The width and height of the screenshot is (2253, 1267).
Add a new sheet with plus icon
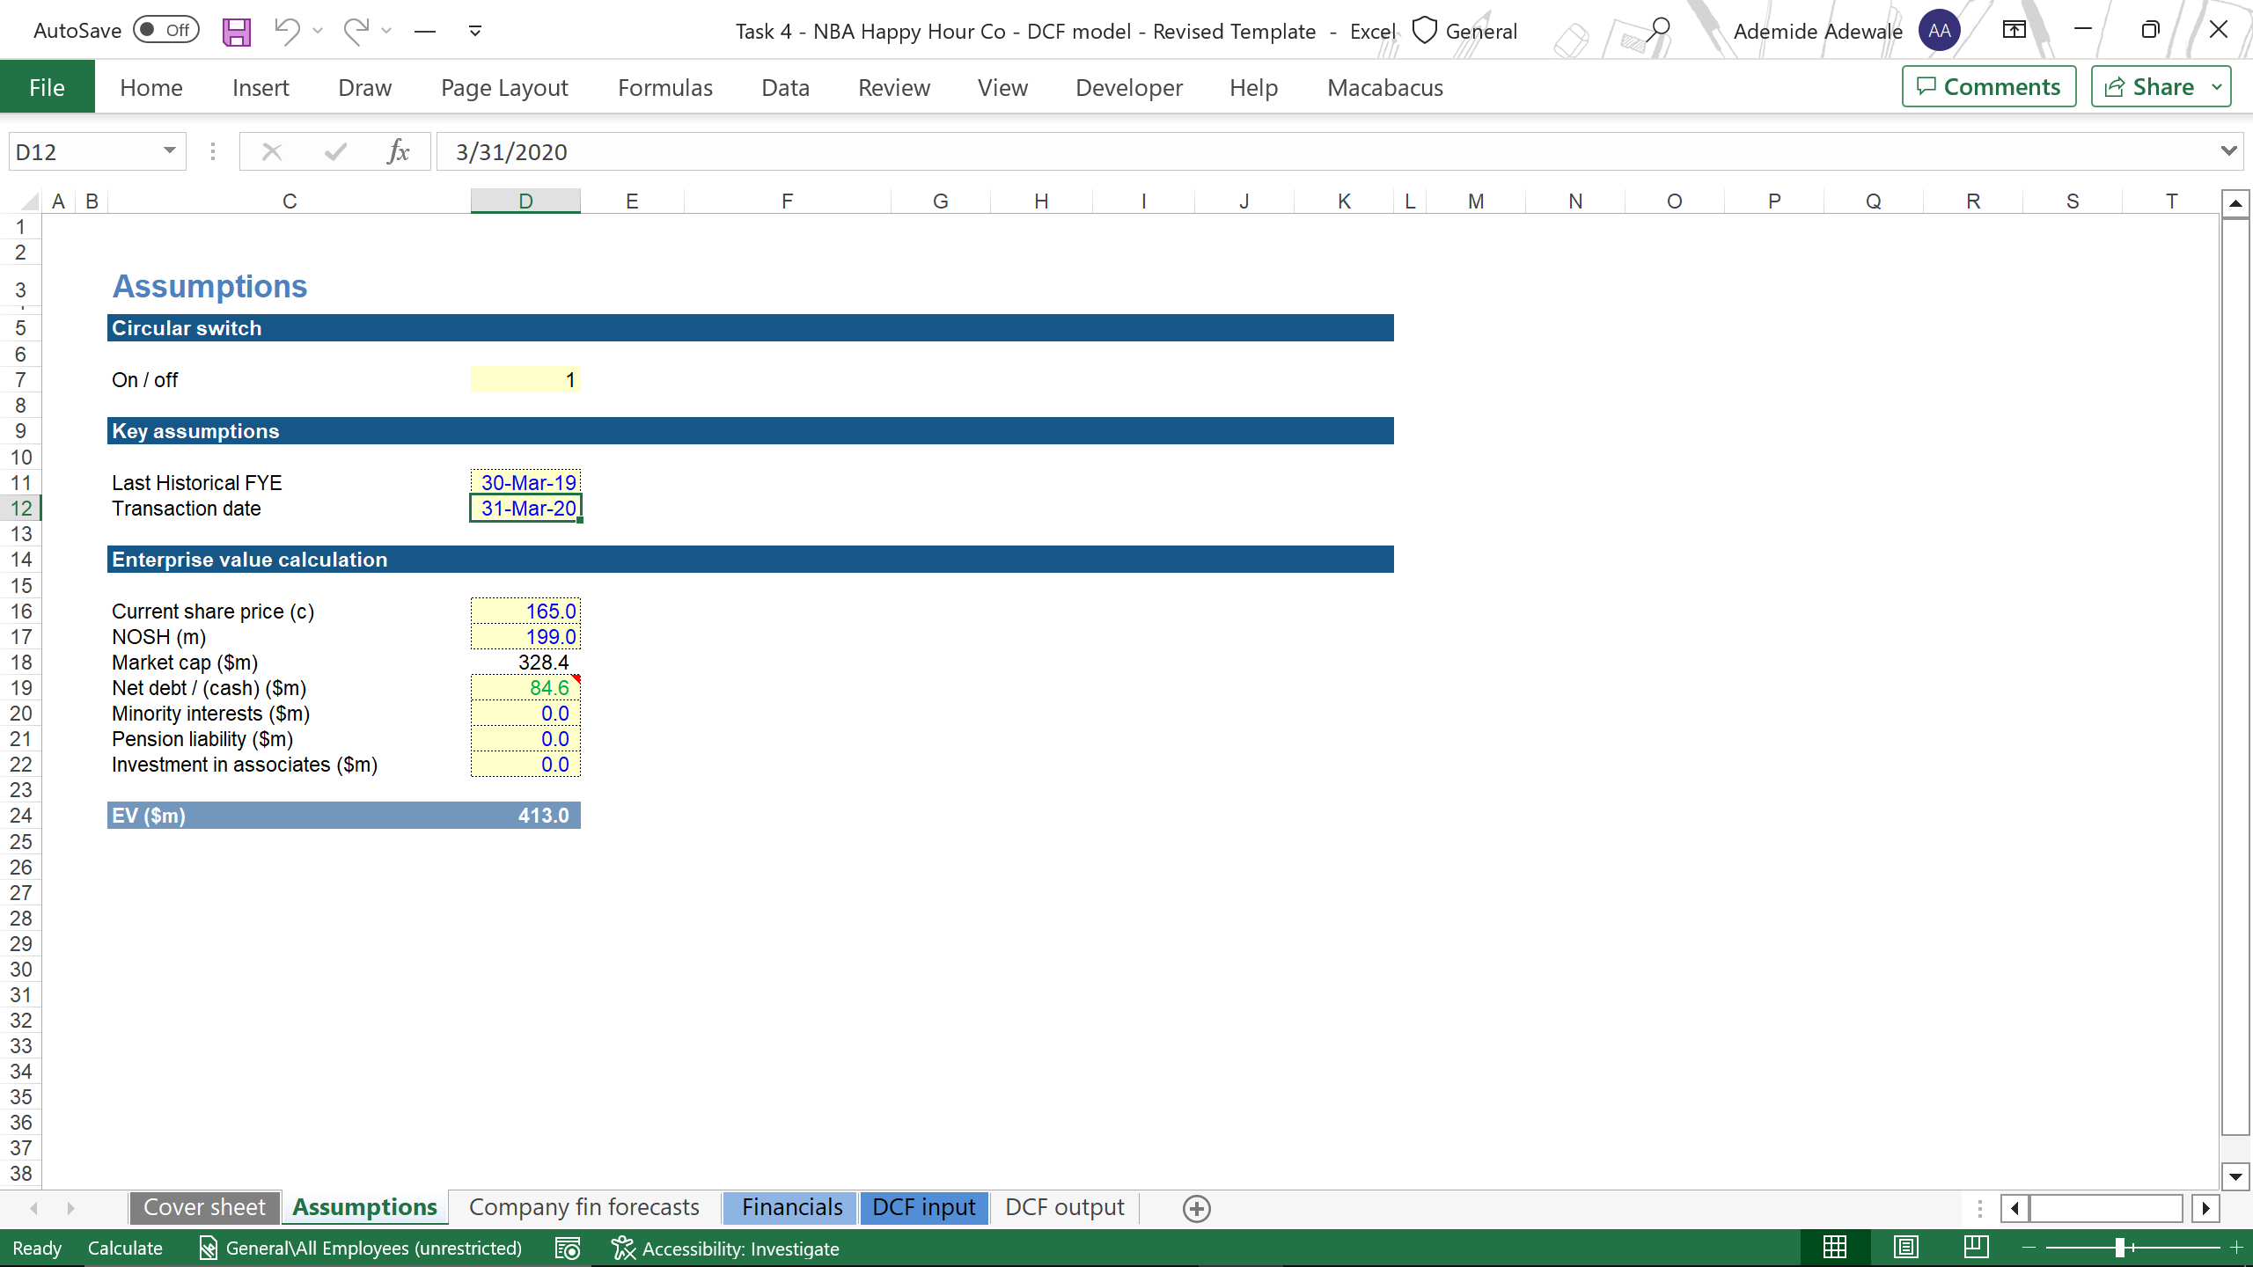[1196, 1209]
